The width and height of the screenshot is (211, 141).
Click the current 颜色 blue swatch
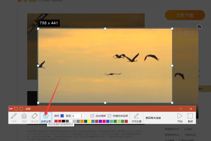62,116
